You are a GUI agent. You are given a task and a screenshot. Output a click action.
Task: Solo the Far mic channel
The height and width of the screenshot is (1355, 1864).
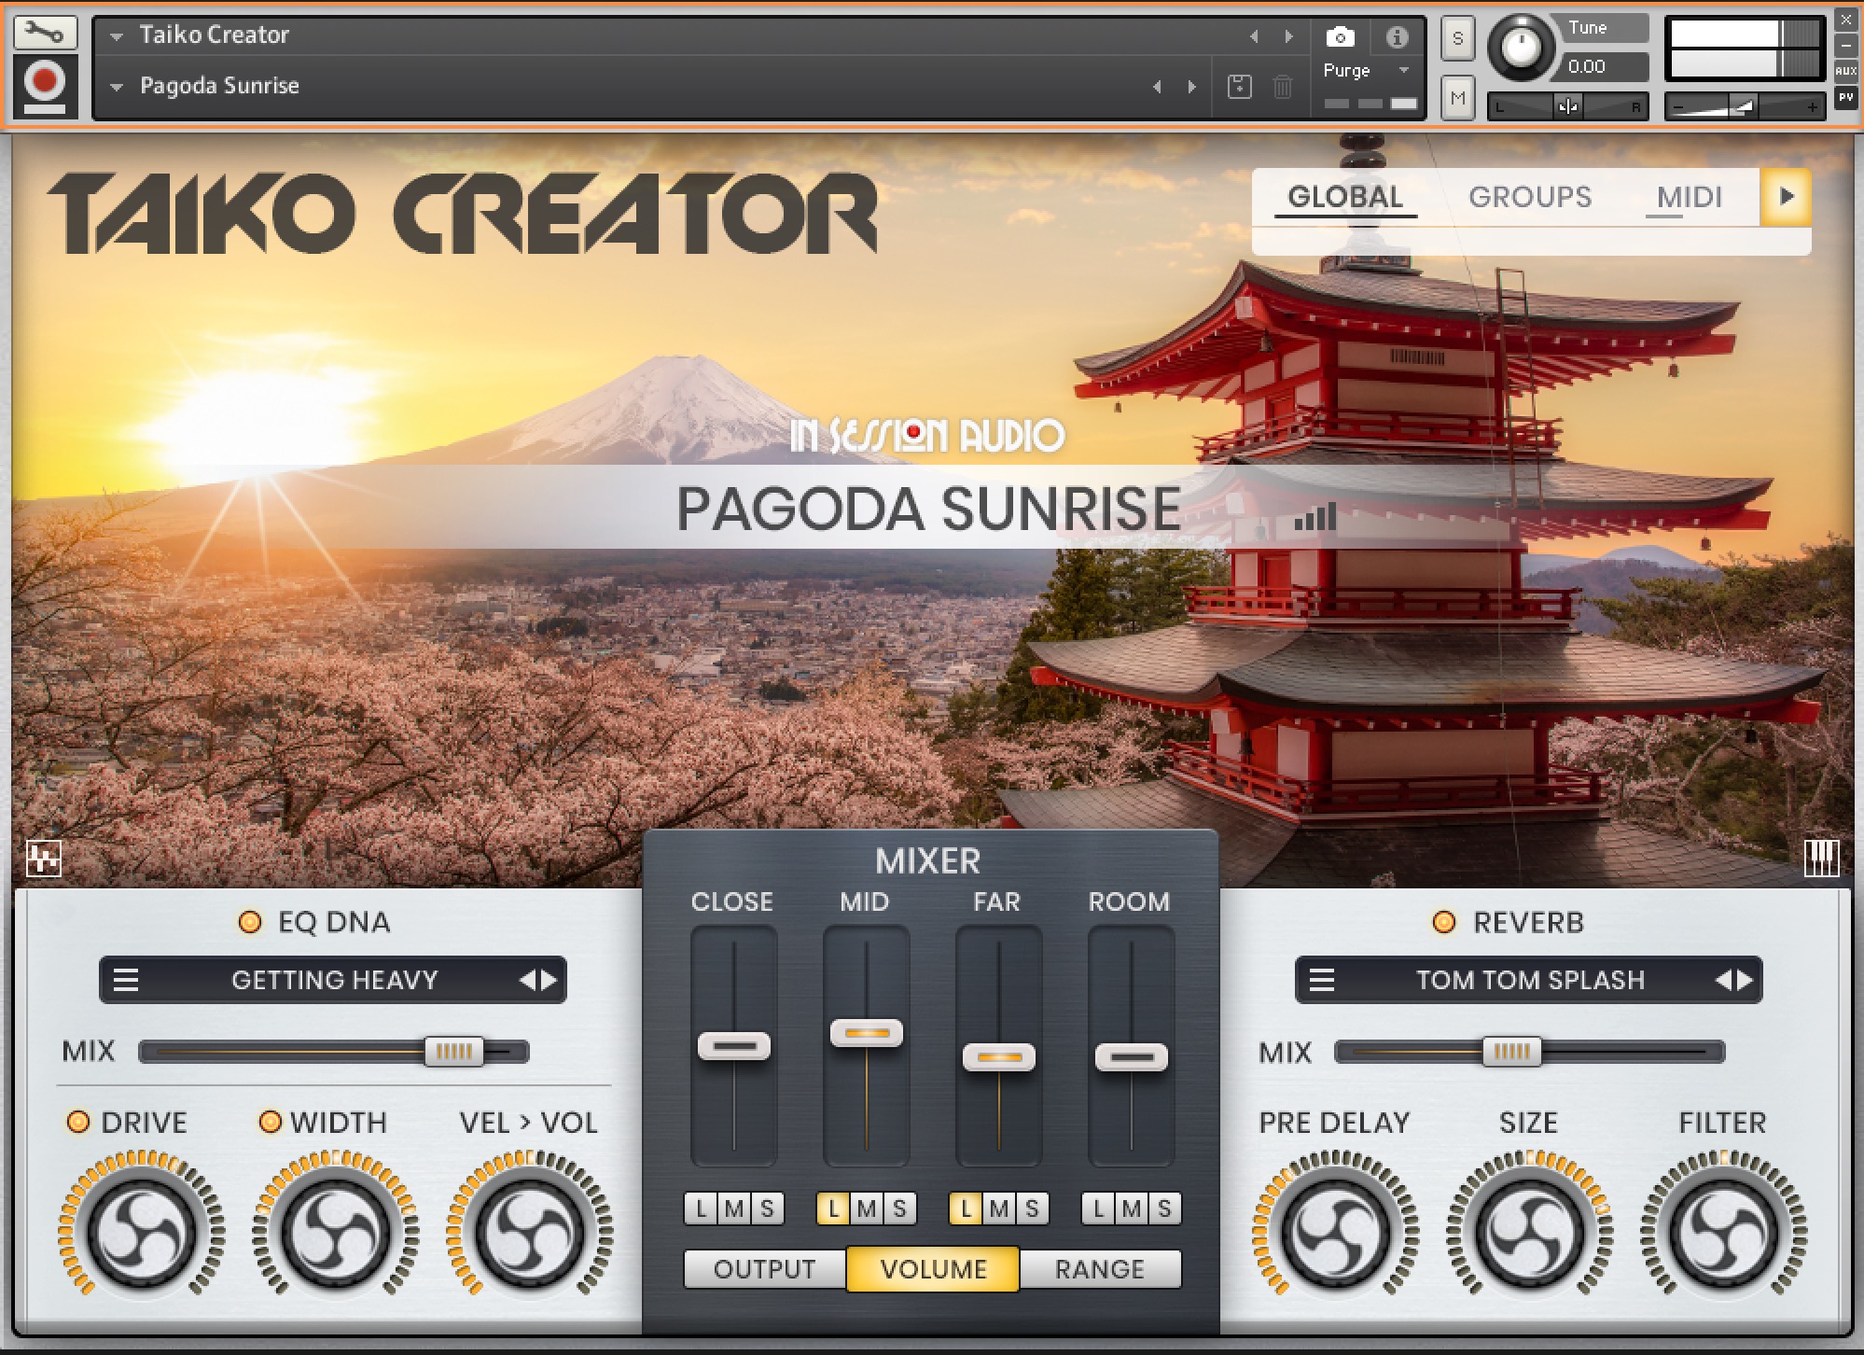pyautogui.click(x=1032, y=1209)
